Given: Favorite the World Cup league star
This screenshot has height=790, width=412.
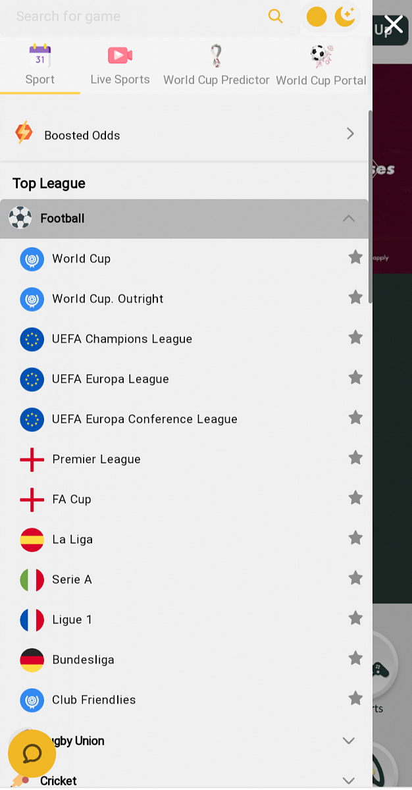Looking at the screenshot, I should click(355, 257).
